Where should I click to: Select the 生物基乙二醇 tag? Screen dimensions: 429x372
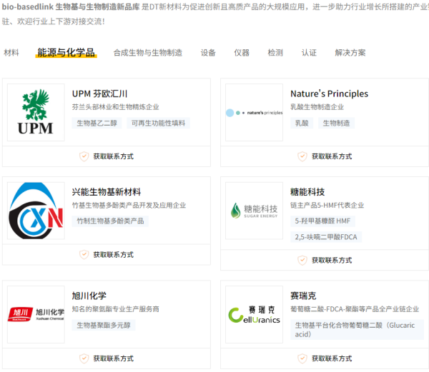97,123
